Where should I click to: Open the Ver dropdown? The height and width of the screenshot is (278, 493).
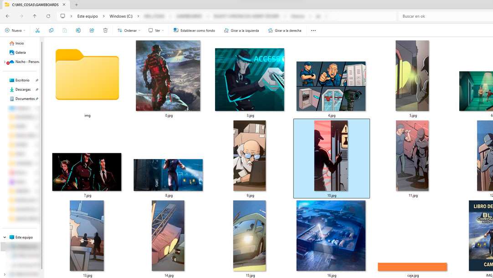point(156,30)
